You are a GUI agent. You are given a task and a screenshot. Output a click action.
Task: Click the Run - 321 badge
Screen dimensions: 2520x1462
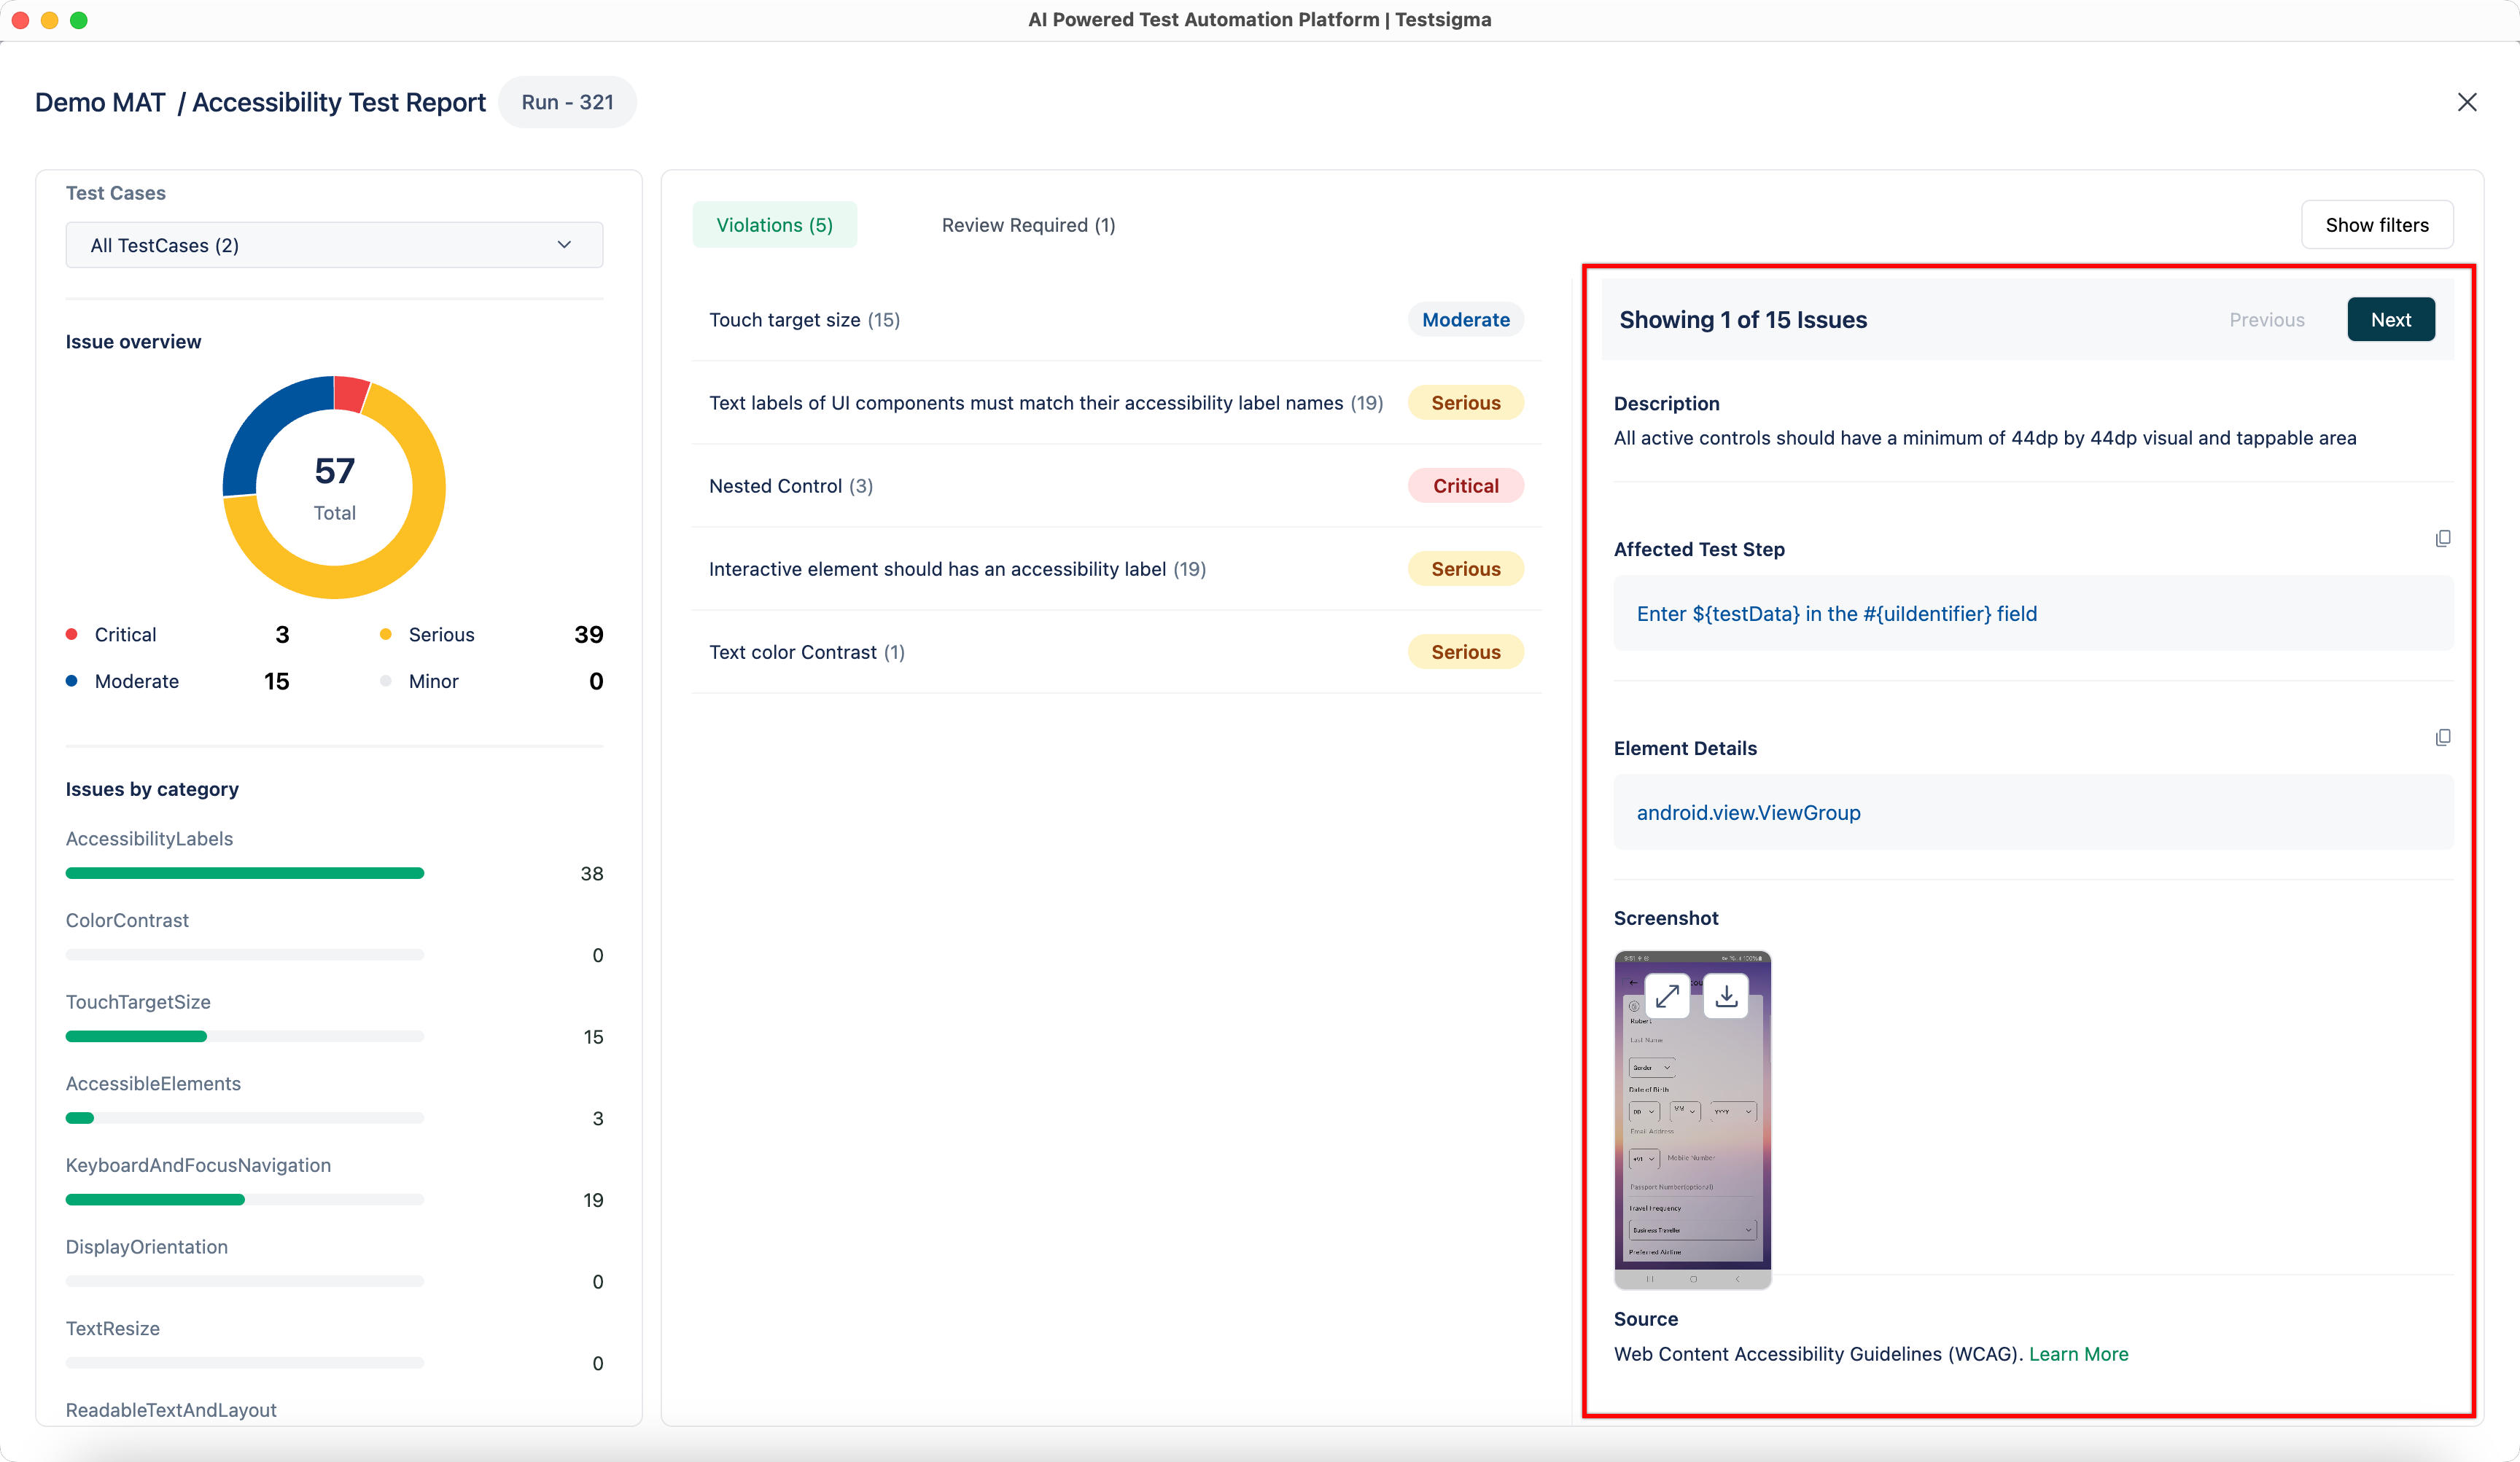tap(567, 101)
